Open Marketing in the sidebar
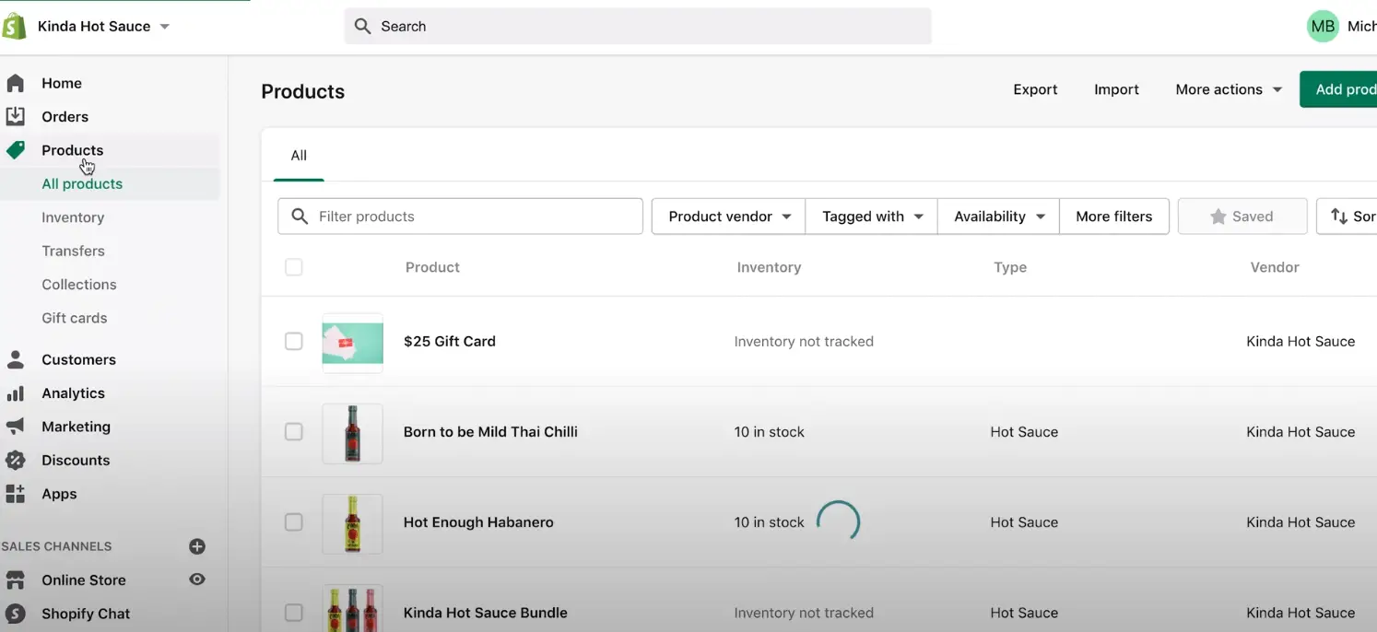1377x632 pixels. [76, 427]
